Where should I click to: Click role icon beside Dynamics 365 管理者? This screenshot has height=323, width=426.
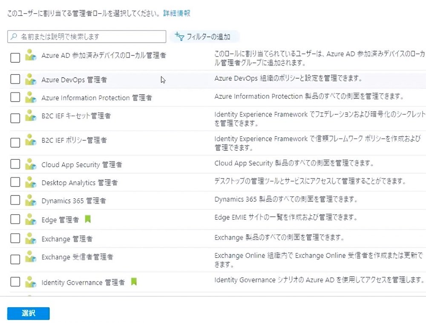[x=31, y=200]
